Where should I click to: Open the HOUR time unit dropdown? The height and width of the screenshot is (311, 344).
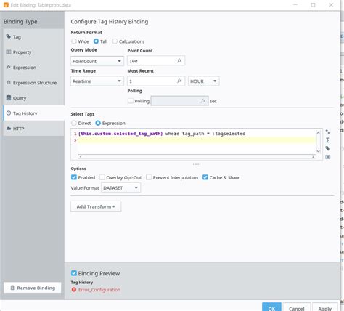[204, 81]
